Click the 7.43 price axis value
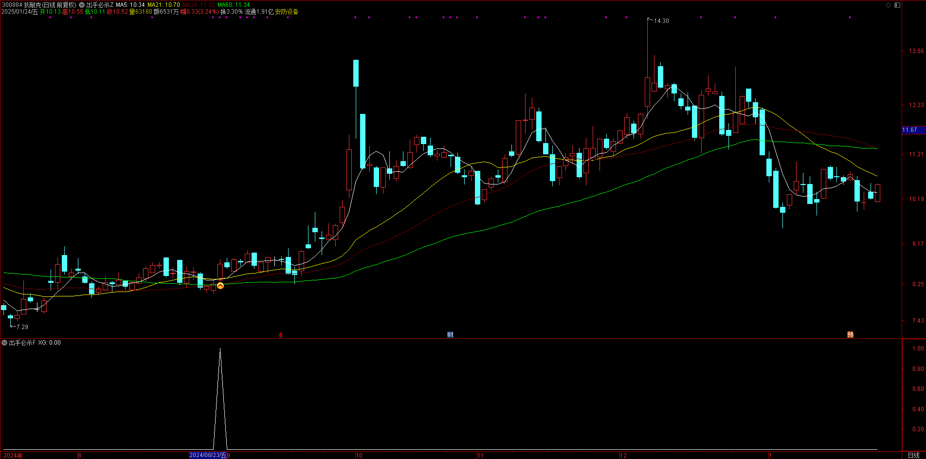 click(x=918, y=321)
